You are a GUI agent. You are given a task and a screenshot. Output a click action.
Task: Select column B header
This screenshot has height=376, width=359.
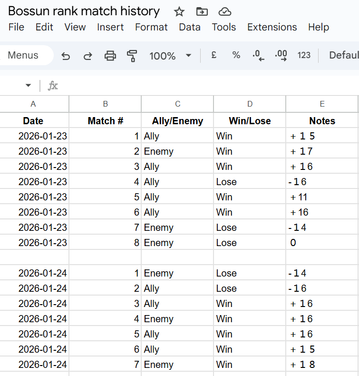(x=106, y=104)
